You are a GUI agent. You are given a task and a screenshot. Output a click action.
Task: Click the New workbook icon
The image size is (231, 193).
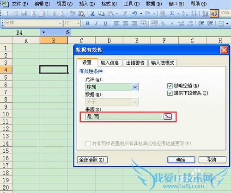pos(6,14)
